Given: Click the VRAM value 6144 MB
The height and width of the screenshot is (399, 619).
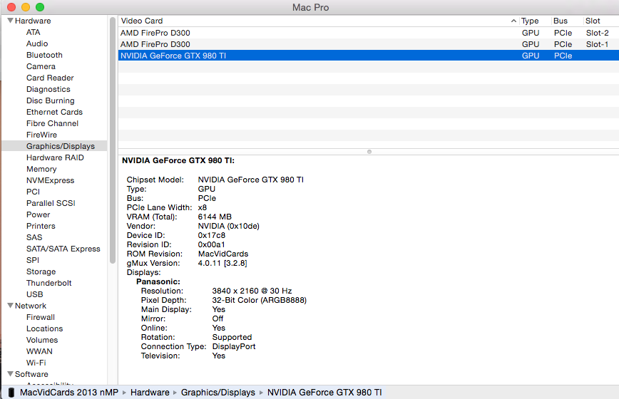Looking at the screenshot, I should (215, 217).
